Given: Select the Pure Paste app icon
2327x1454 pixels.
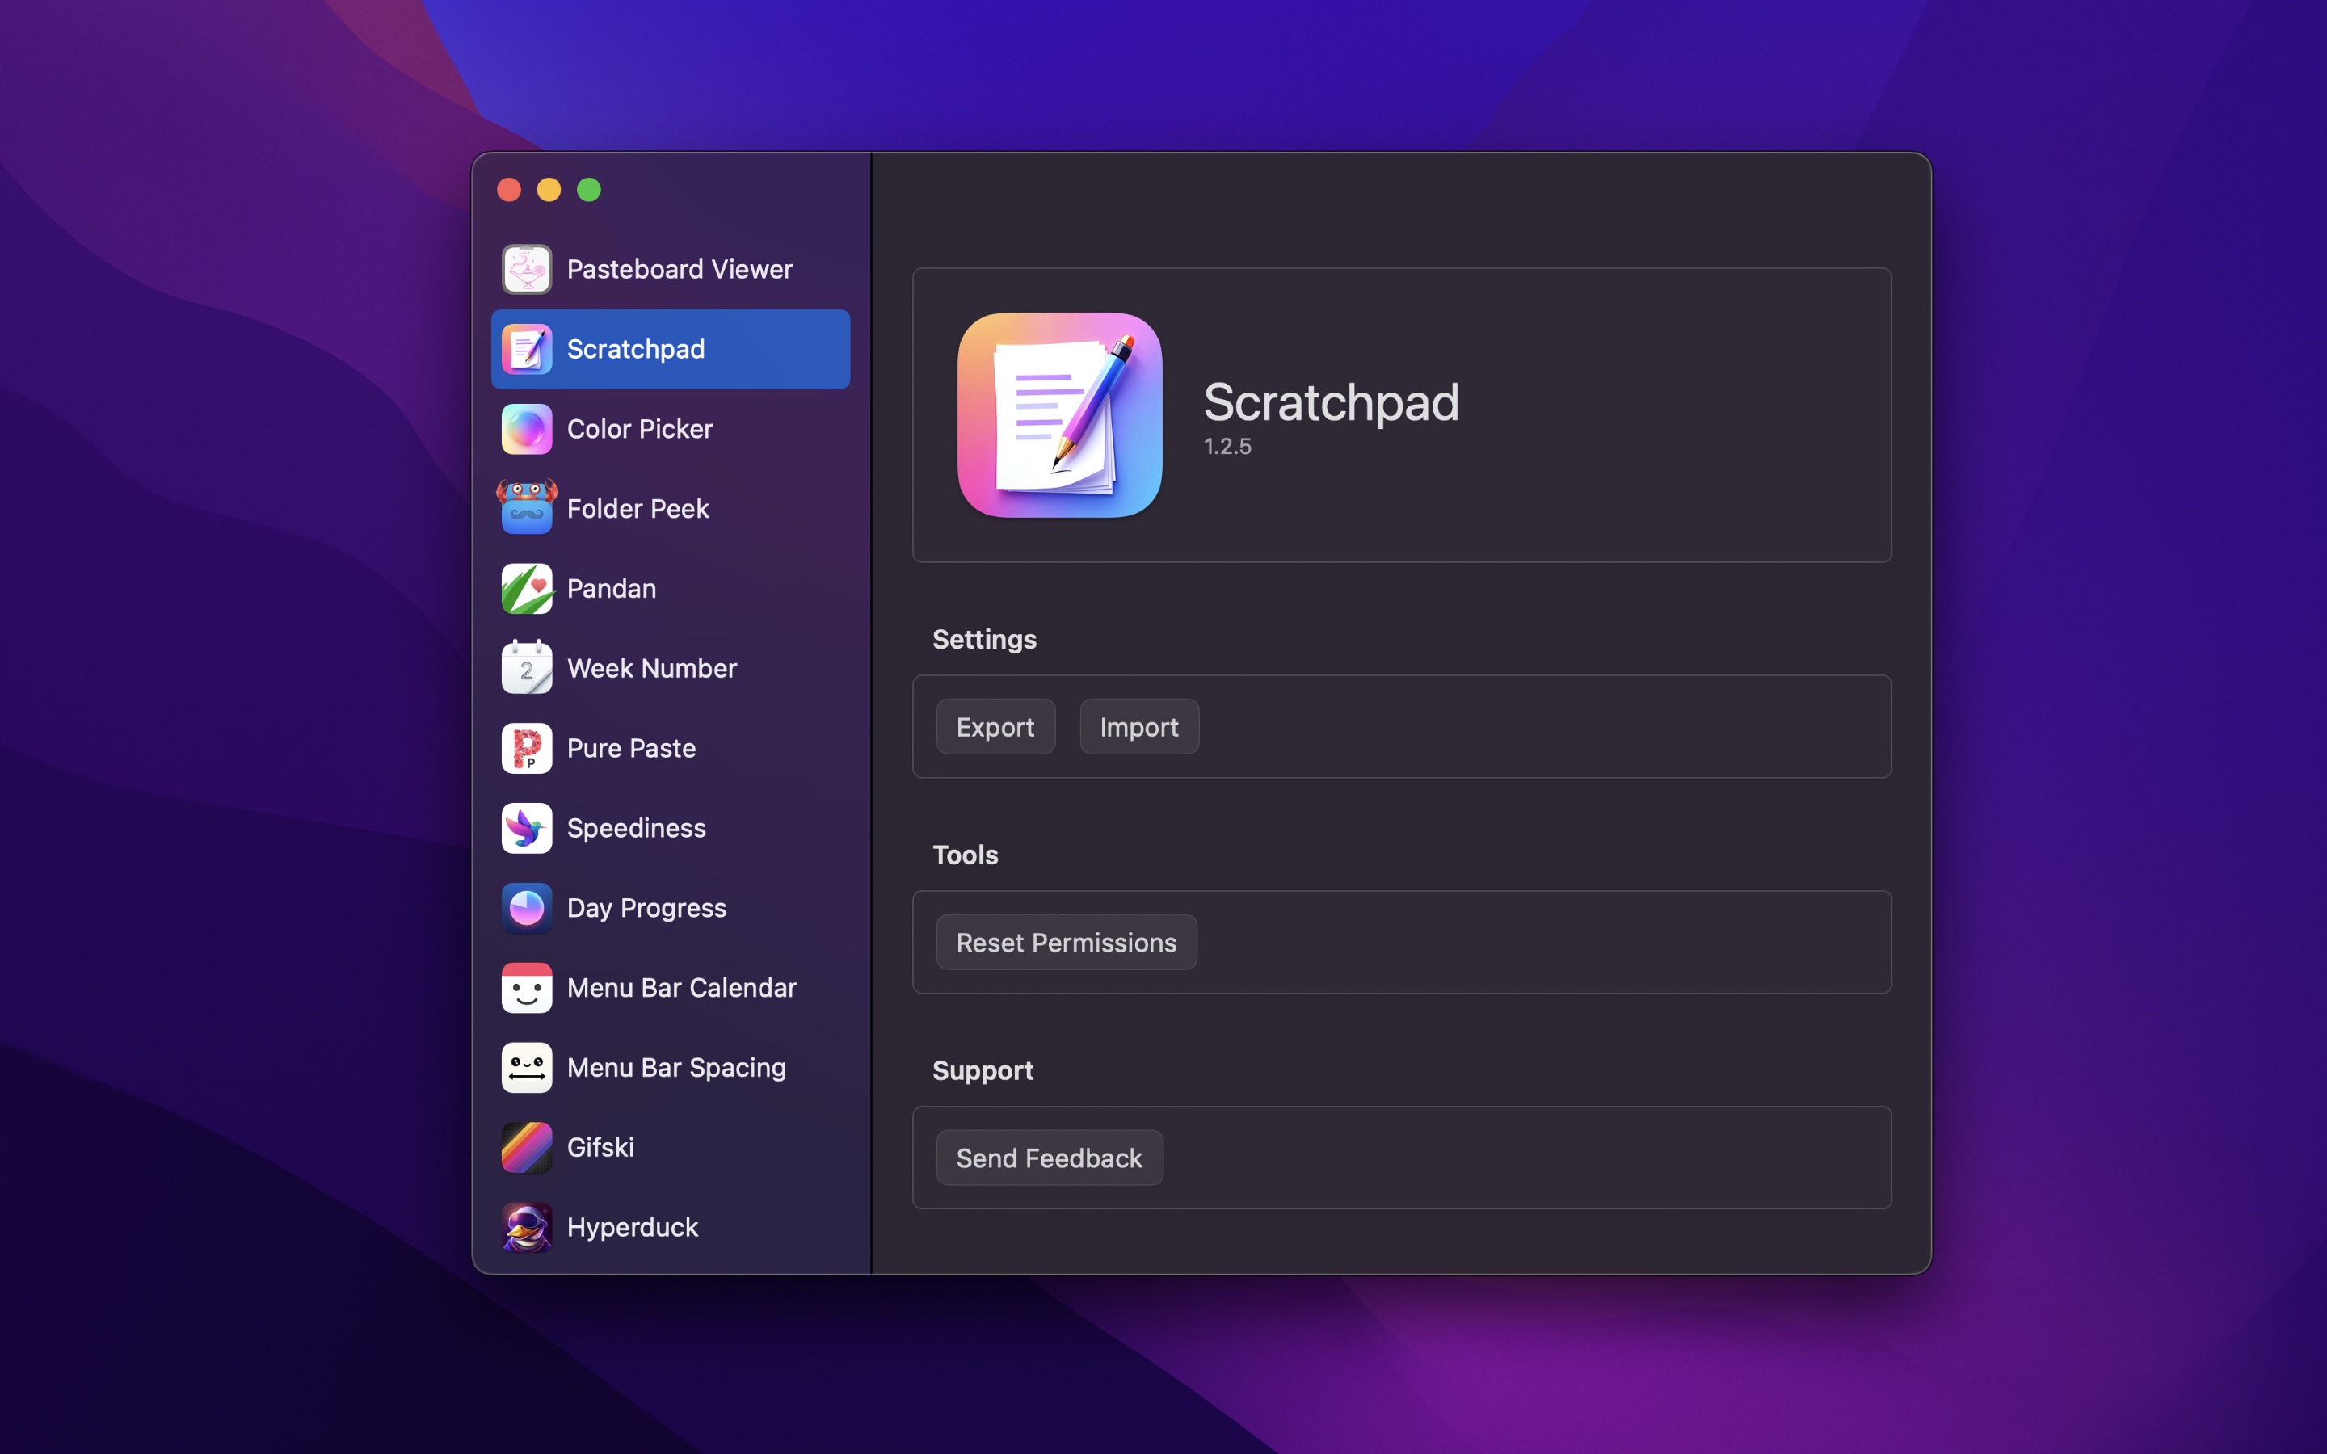Looking at the screenshot, I should 526,748.
